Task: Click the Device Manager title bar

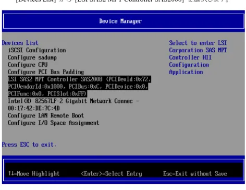Action: point(124,21)
